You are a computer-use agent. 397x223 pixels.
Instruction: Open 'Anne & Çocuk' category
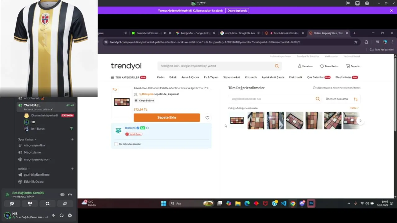(190, 77)
